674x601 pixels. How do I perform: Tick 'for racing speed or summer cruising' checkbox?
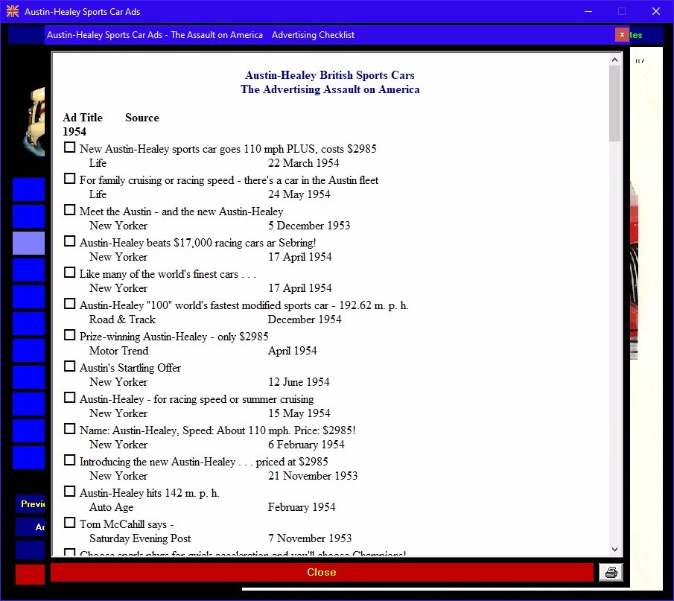[69, 398]
